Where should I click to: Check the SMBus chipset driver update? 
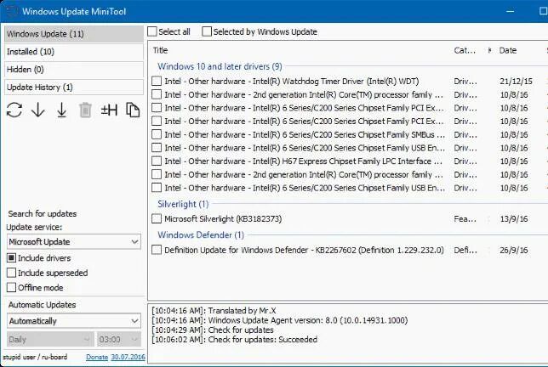point(157,135)
